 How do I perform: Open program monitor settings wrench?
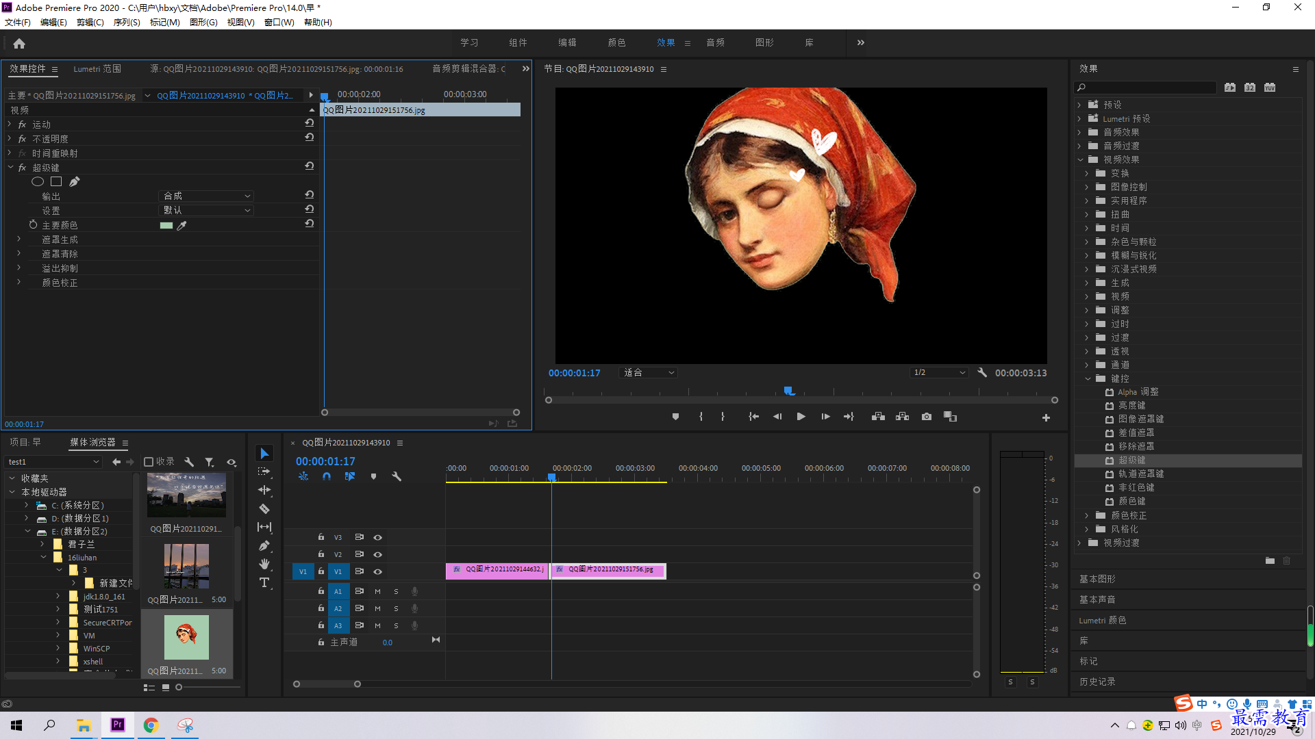click(982, 373)
